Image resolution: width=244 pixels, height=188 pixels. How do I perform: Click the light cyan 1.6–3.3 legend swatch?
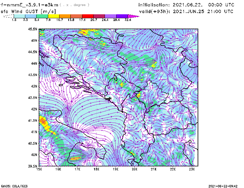click(x=20, y=16)
